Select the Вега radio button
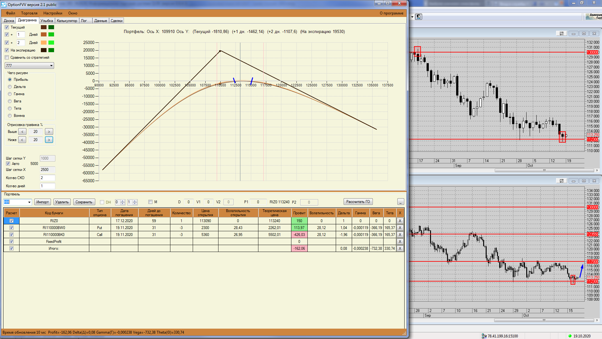602x339 pixels. (x=10, y=101)
